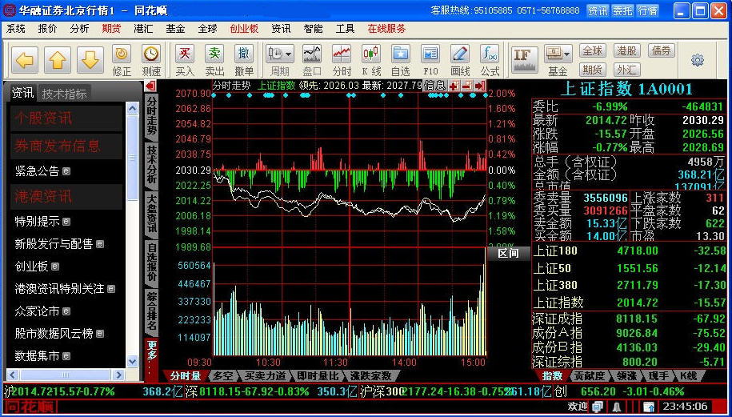This screenshot has width=732, height=417.
Task: Click the 区间 range button
Action: coord(508,254)
